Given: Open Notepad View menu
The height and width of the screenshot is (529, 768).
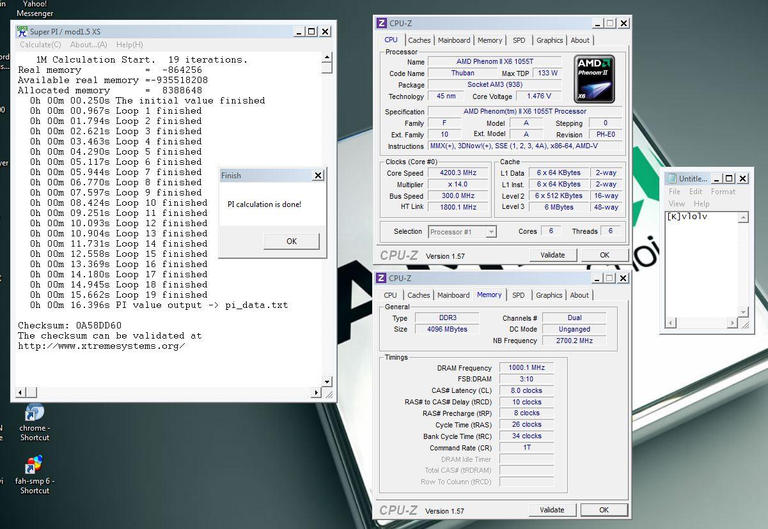Looking at the screenshot, I should tap(677, 203).
